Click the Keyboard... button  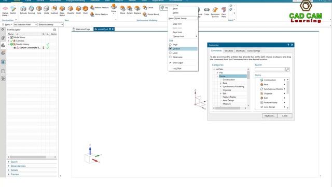click(x=270, y=116)
